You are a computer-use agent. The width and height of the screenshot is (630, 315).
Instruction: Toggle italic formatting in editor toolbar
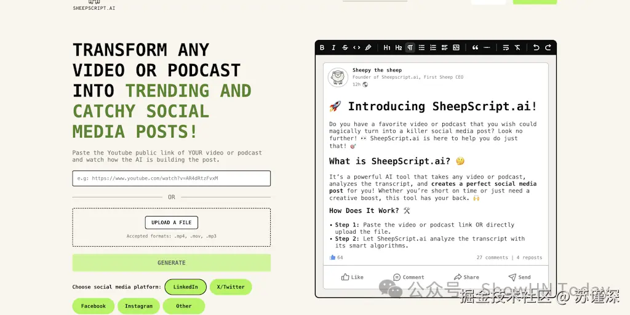point(333,47)
